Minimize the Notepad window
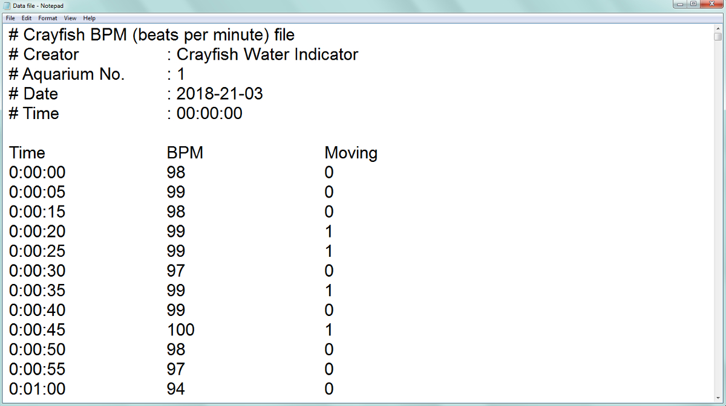Viewport: 726px width, 406px height. pyautogui.click(x=681, y=4)
